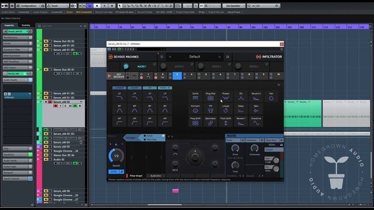374x210 pixels.
Task: Toggle the Cubase cycle loop button
Action: coord(90,5)
